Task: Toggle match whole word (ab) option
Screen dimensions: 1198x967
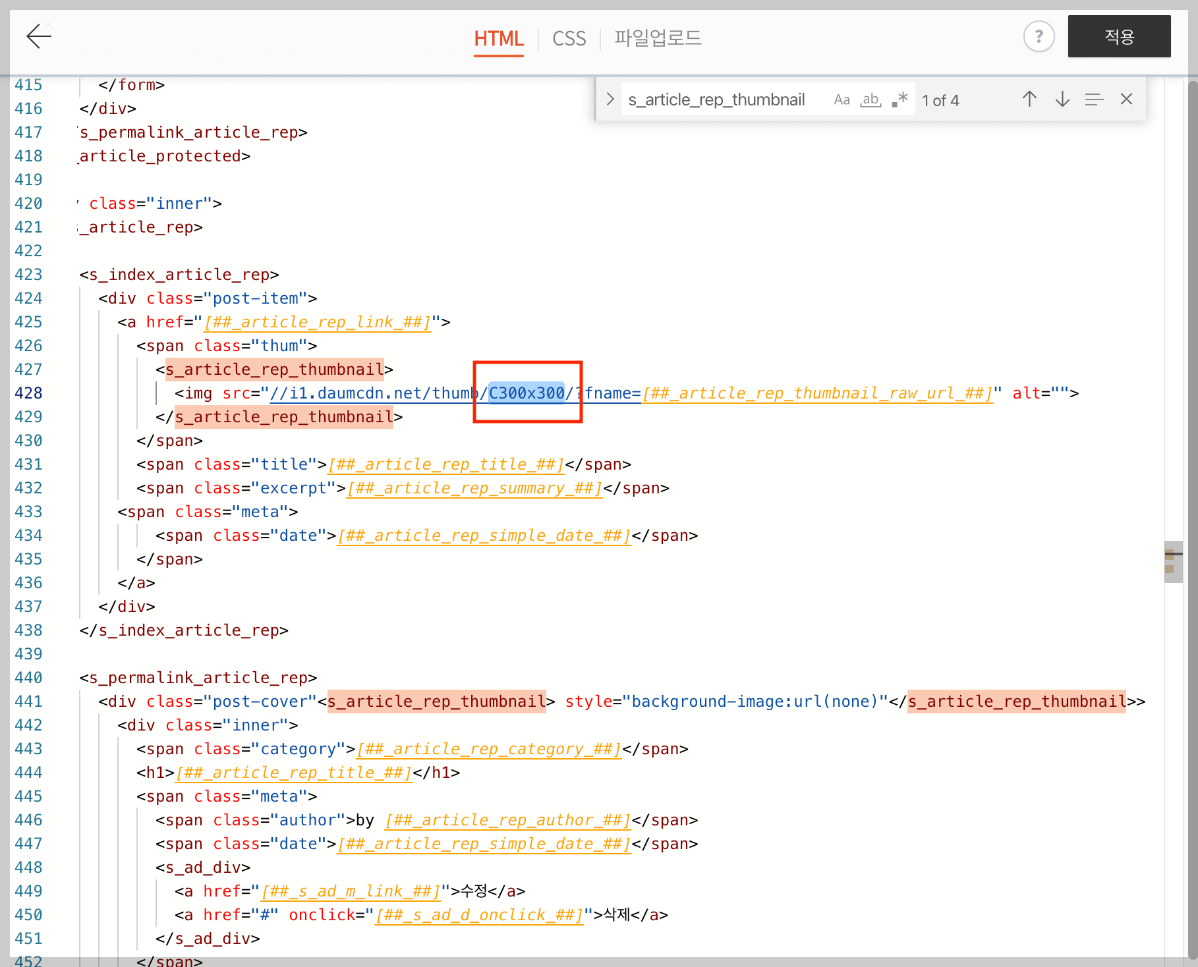Action: (870, 99)
